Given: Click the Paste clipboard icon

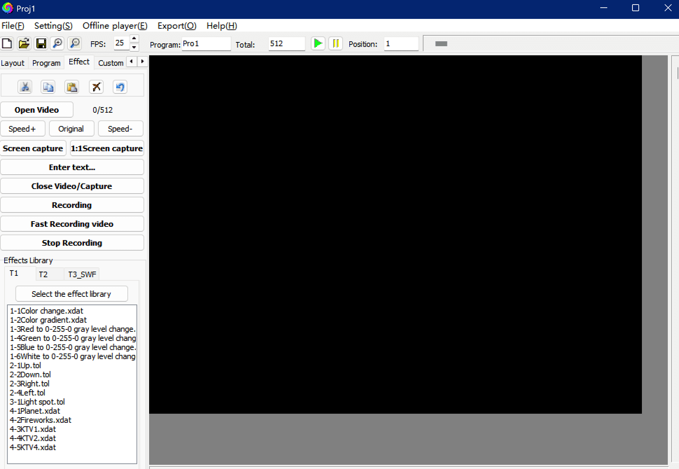Looking at the screenshot, I should pos(72,87).
